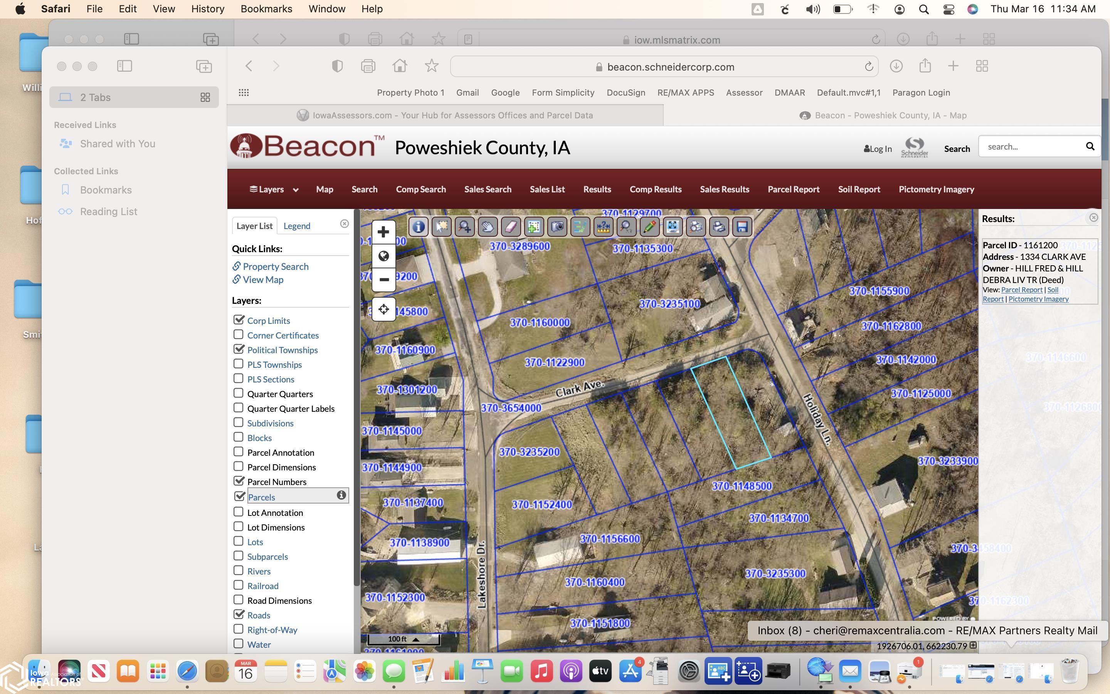Select the Identify info tool on map toolbar
This screenshot has height=694, width=1110.
pos(418,227)
